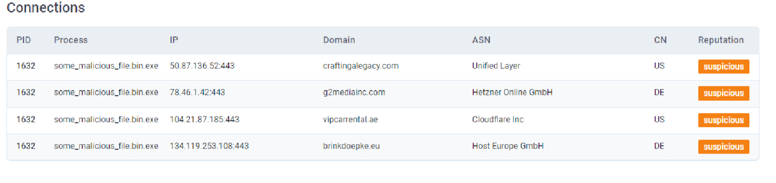Sort by the Reputation column header

point(721,40)
